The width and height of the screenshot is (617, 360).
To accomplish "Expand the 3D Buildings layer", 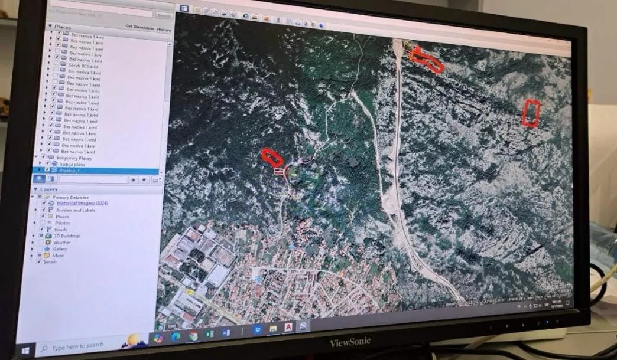I will tap(33, 236).
